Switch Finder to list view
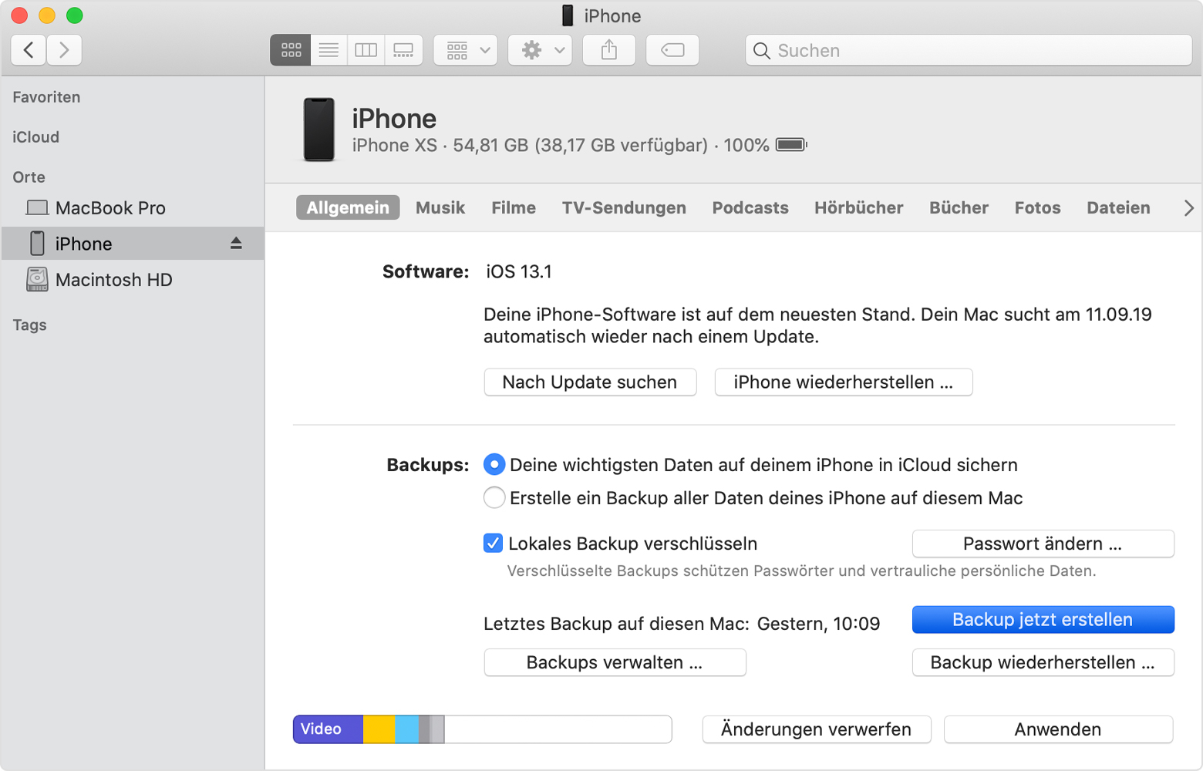1203x771 pixels. tap(329, 50)
